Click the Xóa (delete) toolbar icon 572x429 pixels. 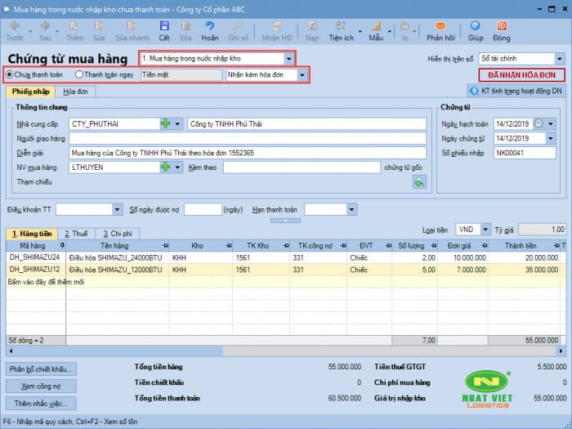pyautogui.click(x=185, y=30)
